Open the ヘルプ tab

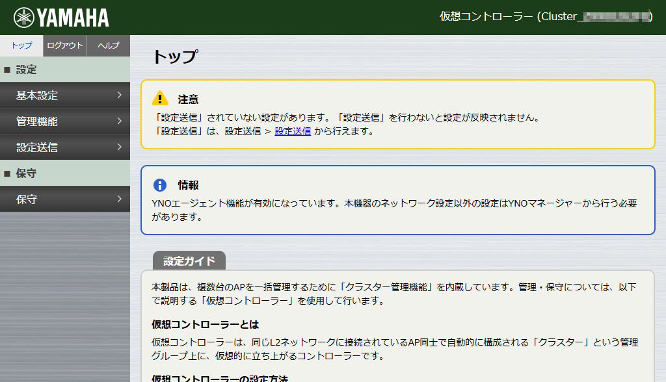[109, 45]
